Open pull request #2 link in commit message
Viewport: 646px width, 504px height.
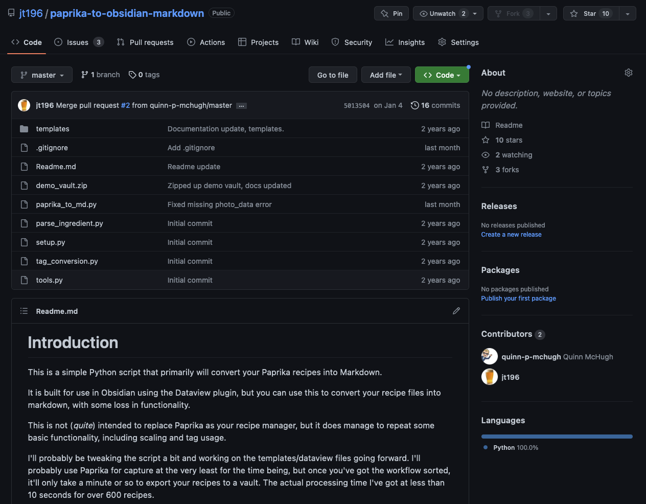coord(125,105)
